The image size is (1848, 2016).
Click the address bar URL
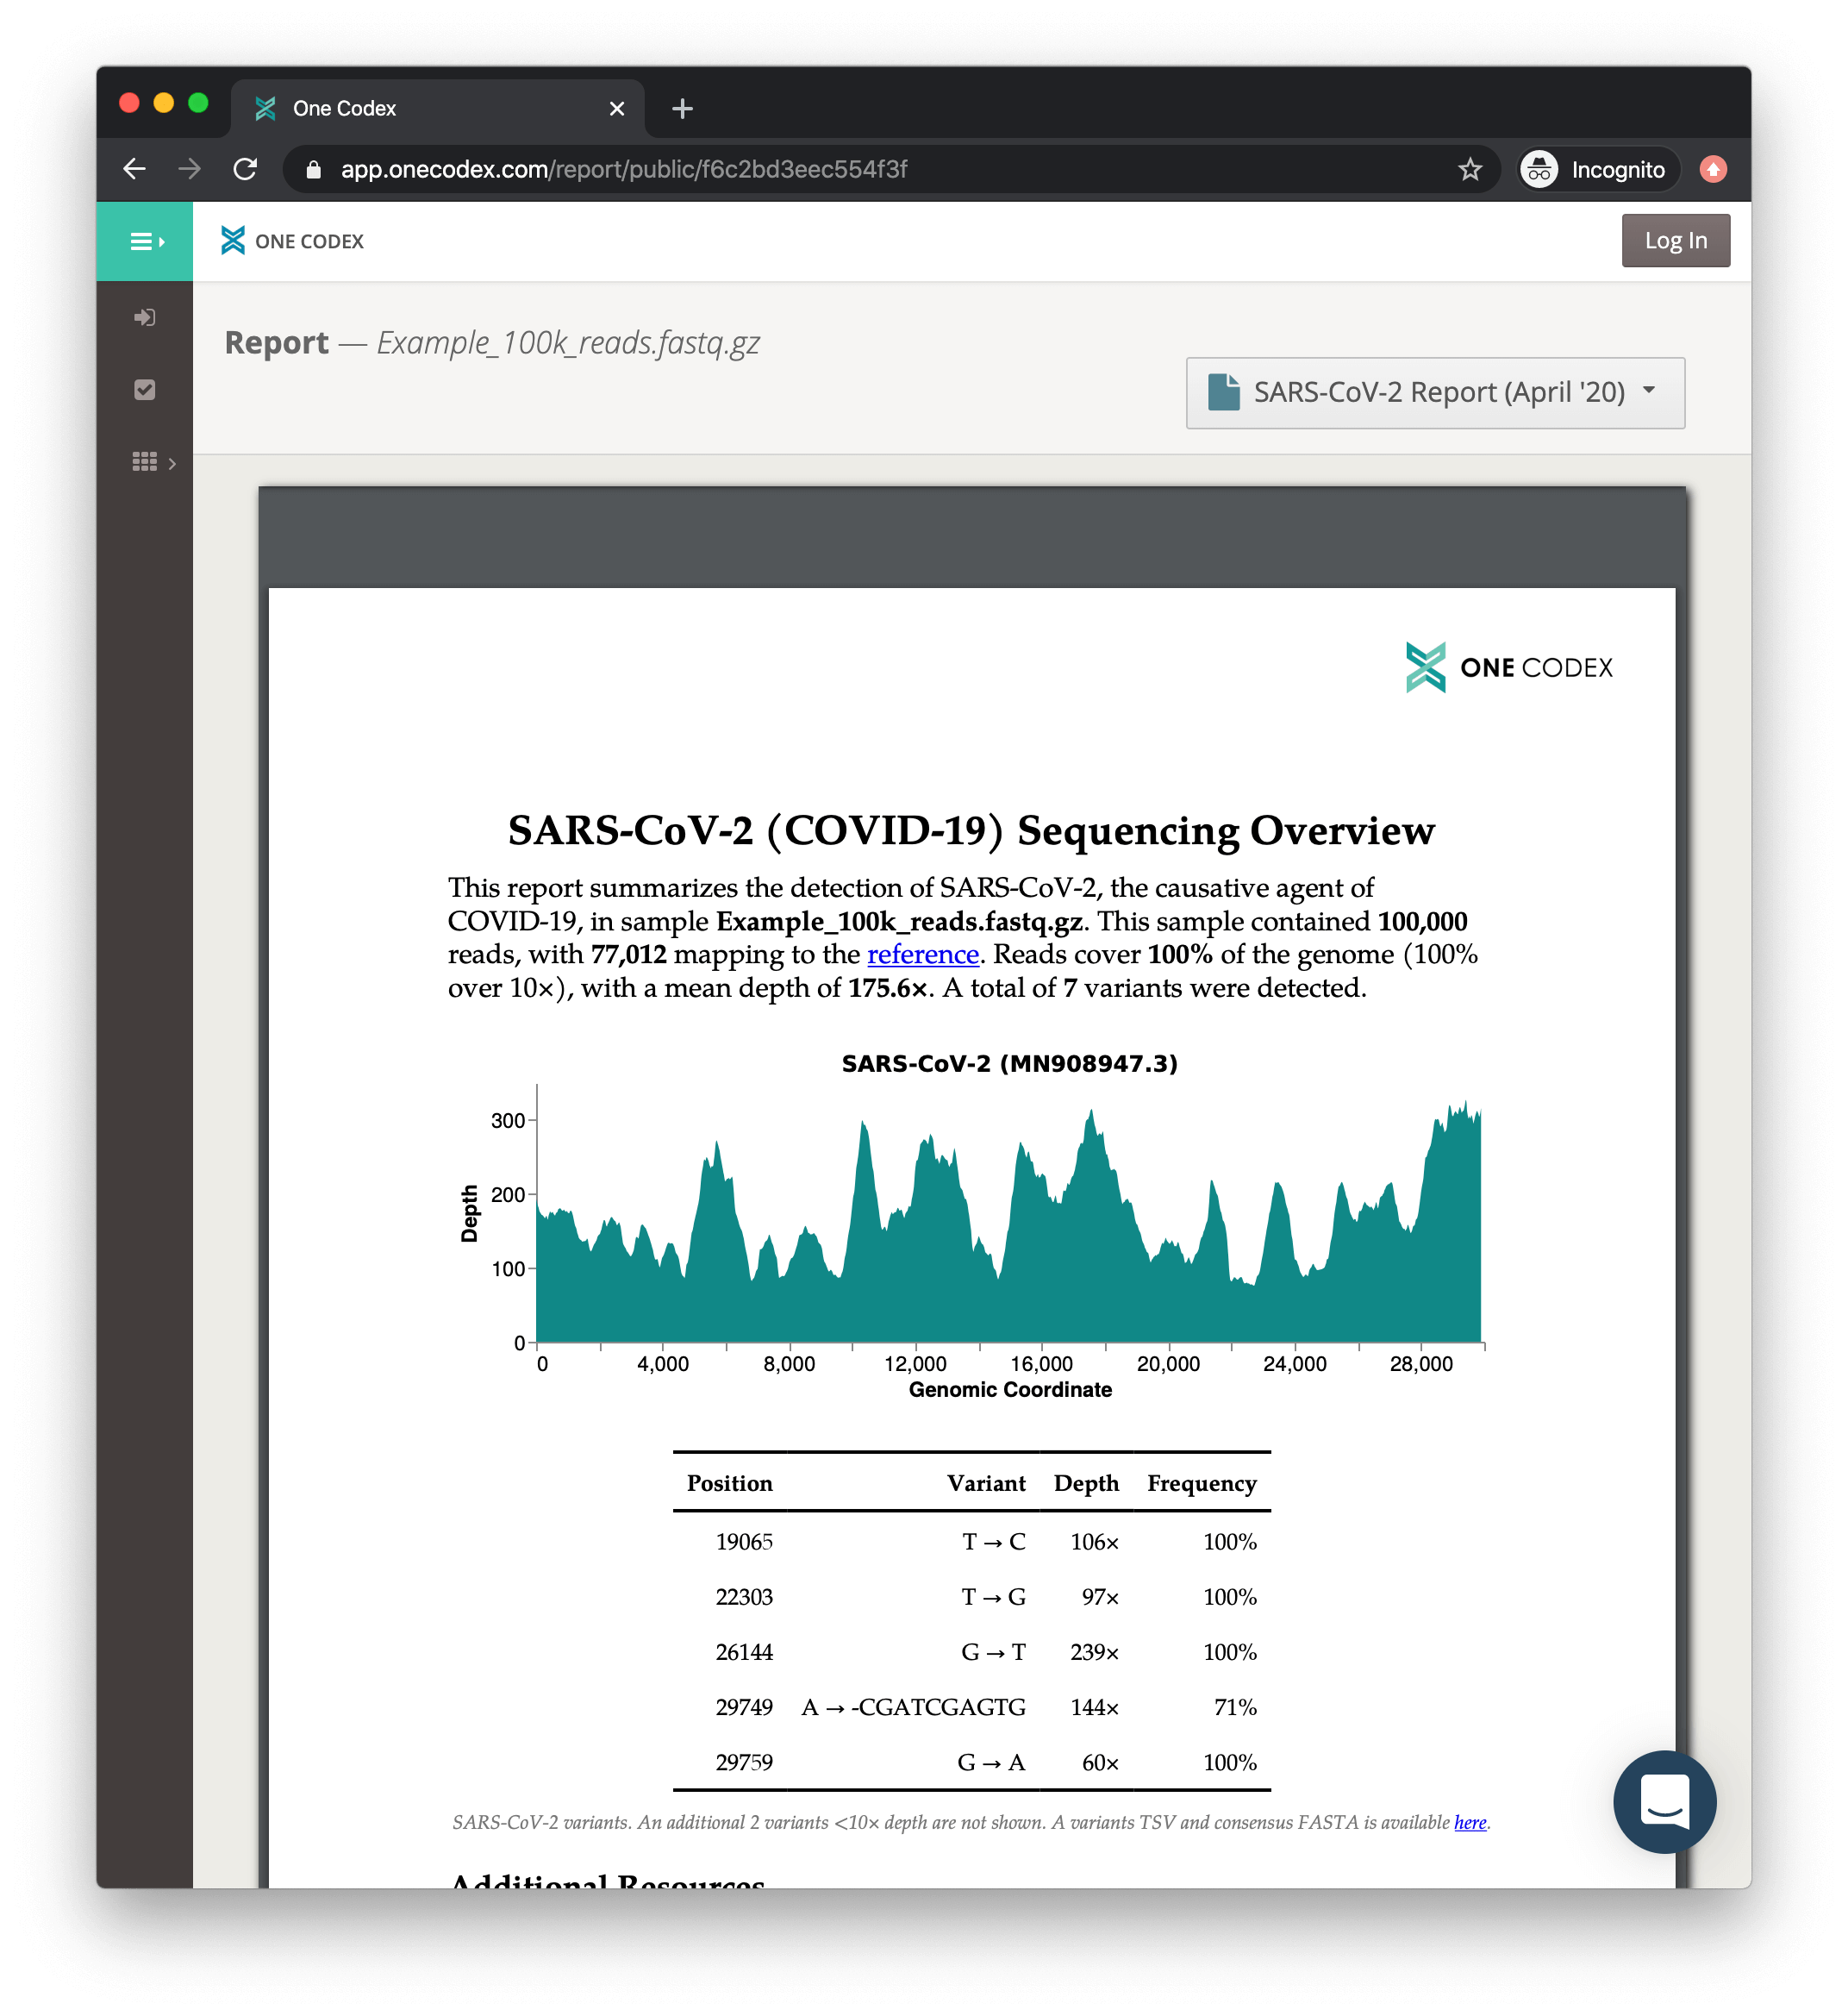point(624,169)
